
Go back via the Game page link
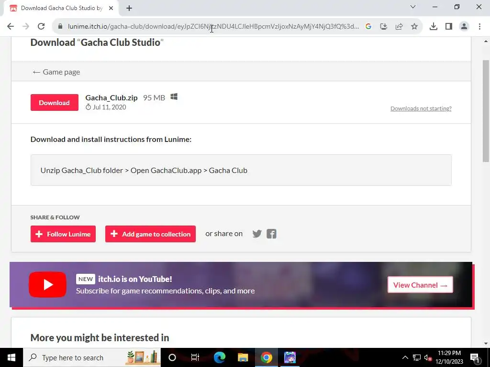point(56,72)
